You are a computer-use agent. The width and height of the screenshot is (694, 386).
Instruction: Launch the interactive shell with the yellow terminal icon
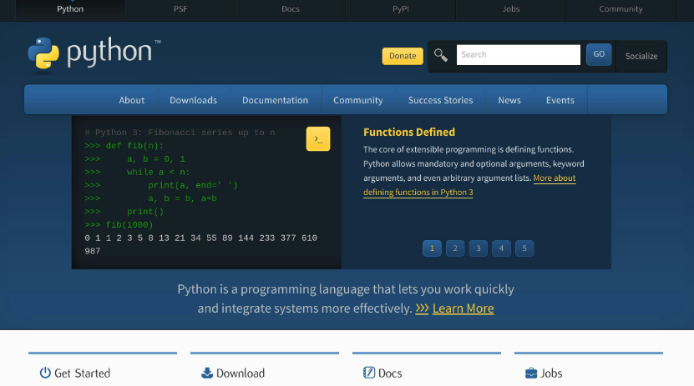click(x=318, y=138)
